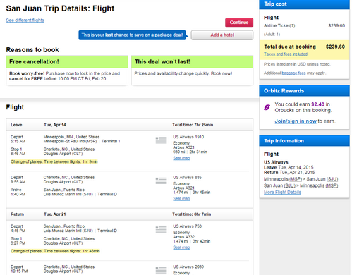352x275 pixels.
Task: Click Join/sign in now link
Action: [x=296, y=121]
